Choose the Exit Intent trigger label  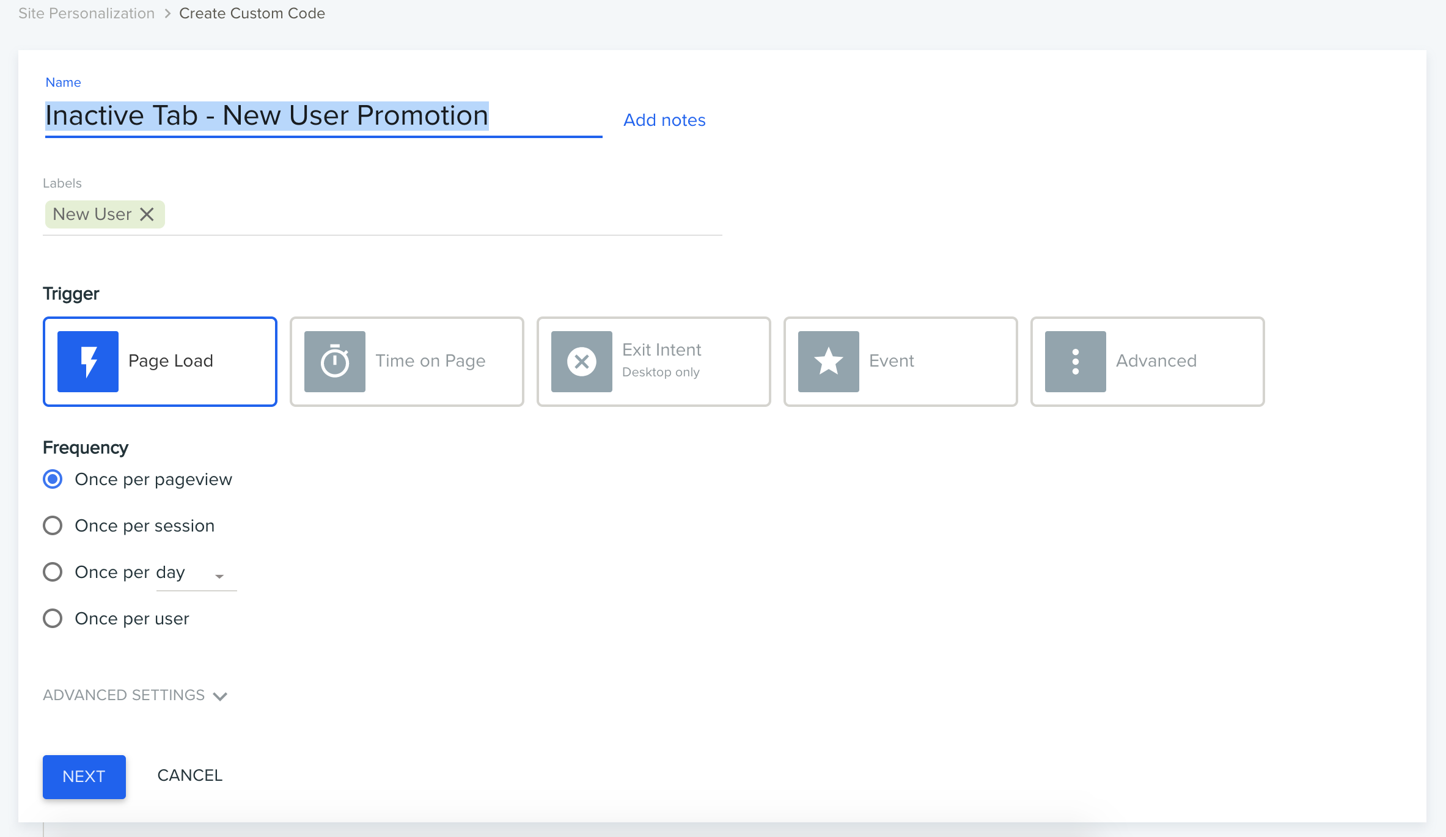[662, 350]
